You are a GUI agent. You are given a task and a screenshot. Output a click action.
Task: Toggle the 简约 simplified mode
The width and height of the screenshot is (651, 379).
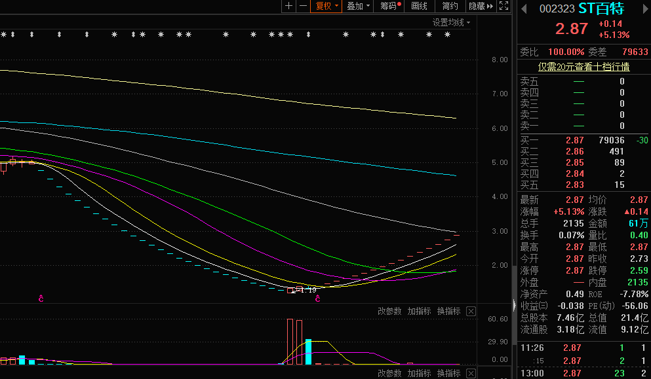point(450,6)
